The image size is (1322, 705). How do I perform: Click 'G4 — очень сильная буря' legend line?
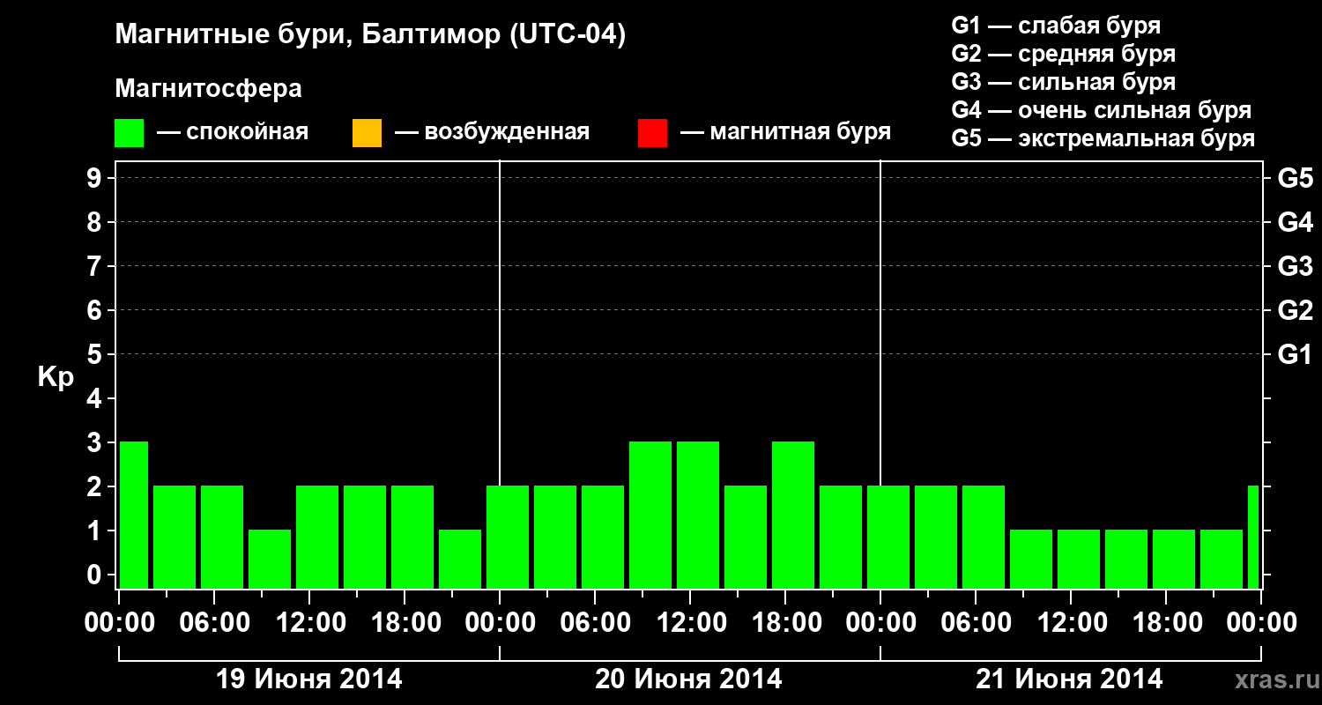tap(1102, 110)
